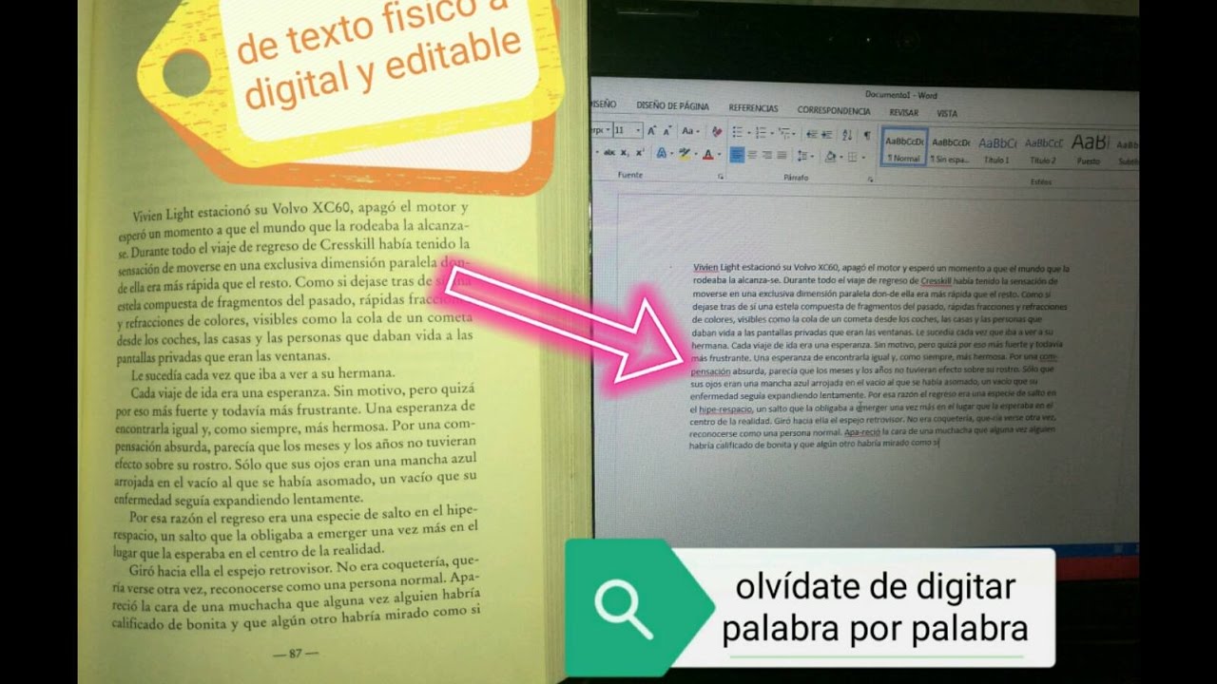Apply bullet list with Bullets icon

click(x=737, y=131)
